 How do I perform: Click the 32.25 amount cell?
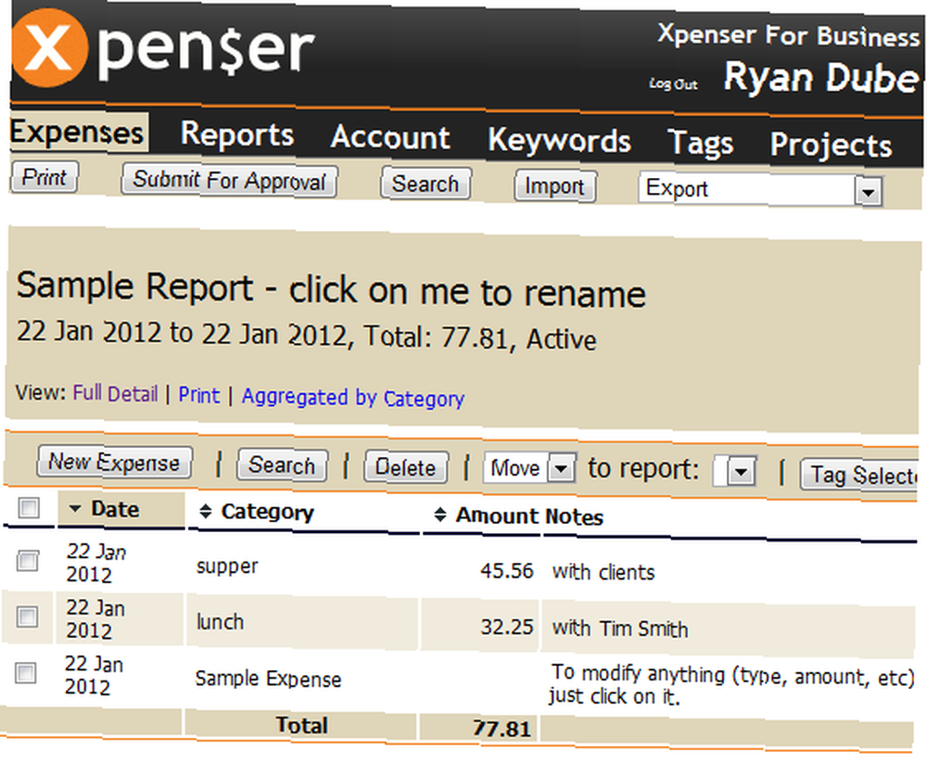click(x=507, y=627)
